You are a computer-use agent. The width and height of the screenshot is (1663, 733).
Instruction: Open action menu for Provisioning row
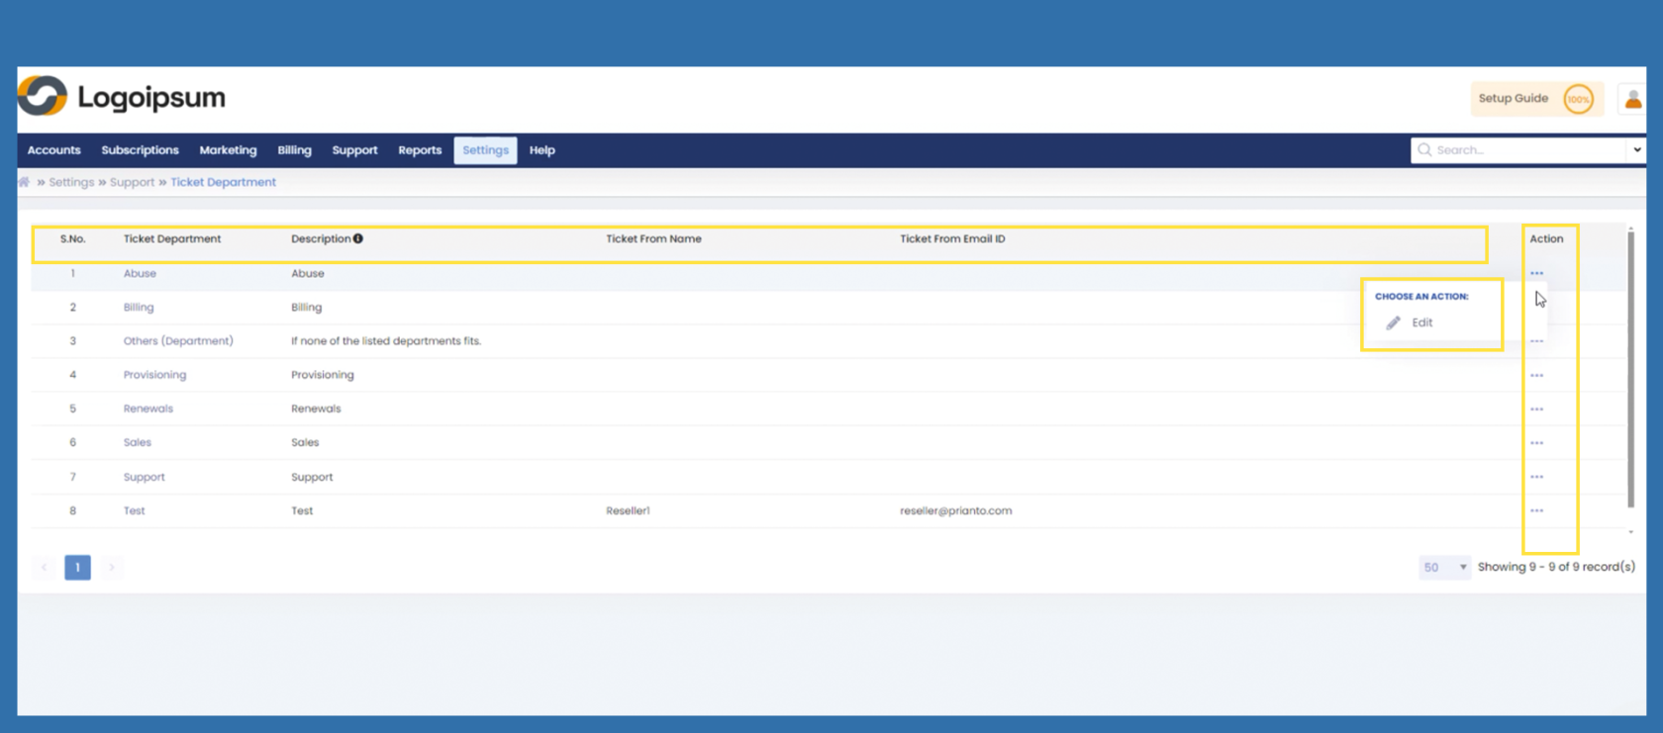(x=1536, y=375)
